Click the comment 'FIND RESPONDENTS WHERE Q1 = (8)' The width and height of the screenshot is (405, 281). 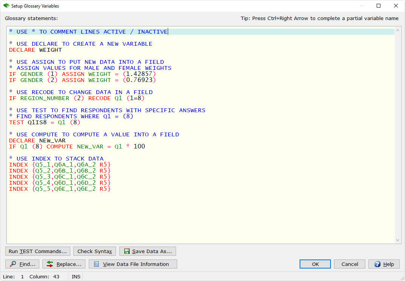pyautogui.click(x=71, y=116)
